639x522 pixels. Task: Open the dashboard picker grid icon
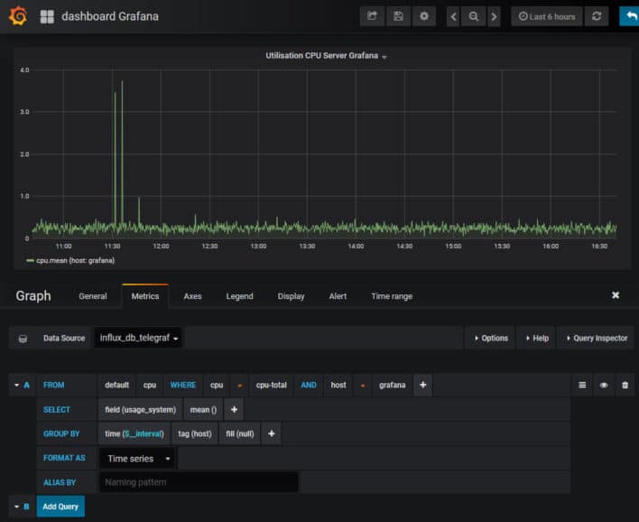click(x=47, y=16)
